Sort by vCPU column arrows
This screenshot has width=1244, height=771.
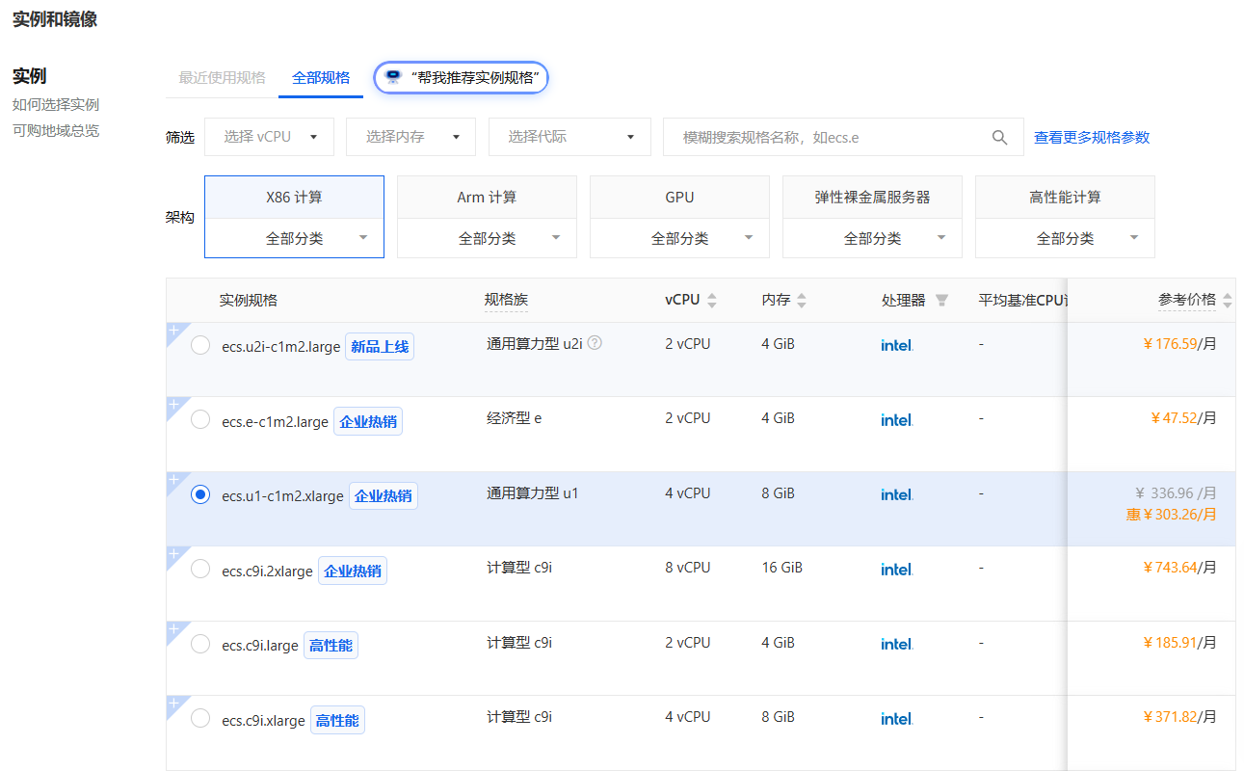[712, 301]
